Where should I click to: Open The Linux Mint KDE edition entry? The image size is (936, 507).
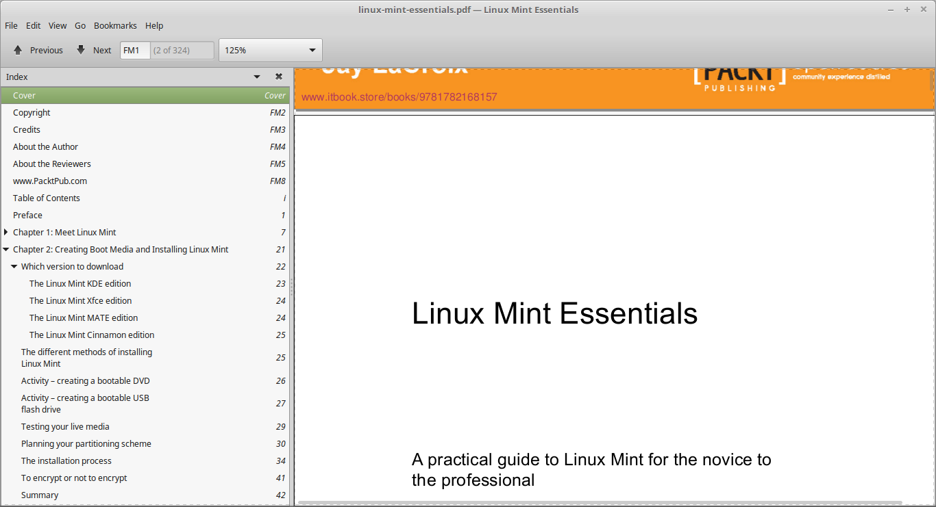(145, 283)
